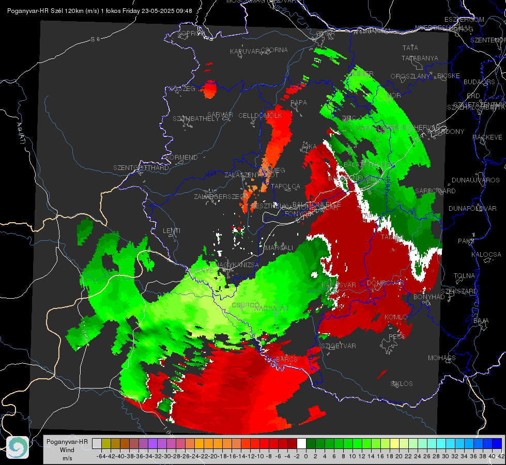Screen dimensions: 506x465
Task: Click the ZIRC label
Action: (349, 118)
